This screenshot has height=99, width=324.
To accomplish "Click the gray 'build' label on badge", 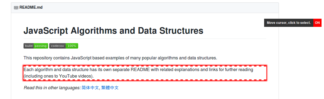I will [29, 46].
